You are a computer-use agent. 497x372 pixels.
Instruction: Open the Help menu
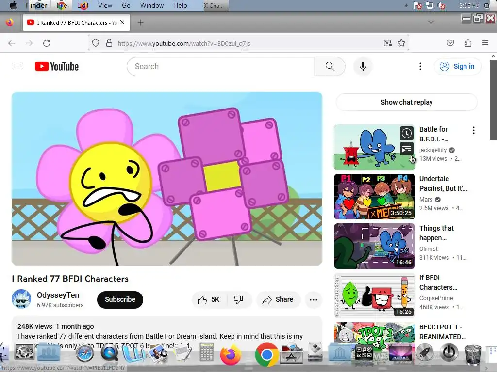tap(180, 5)
